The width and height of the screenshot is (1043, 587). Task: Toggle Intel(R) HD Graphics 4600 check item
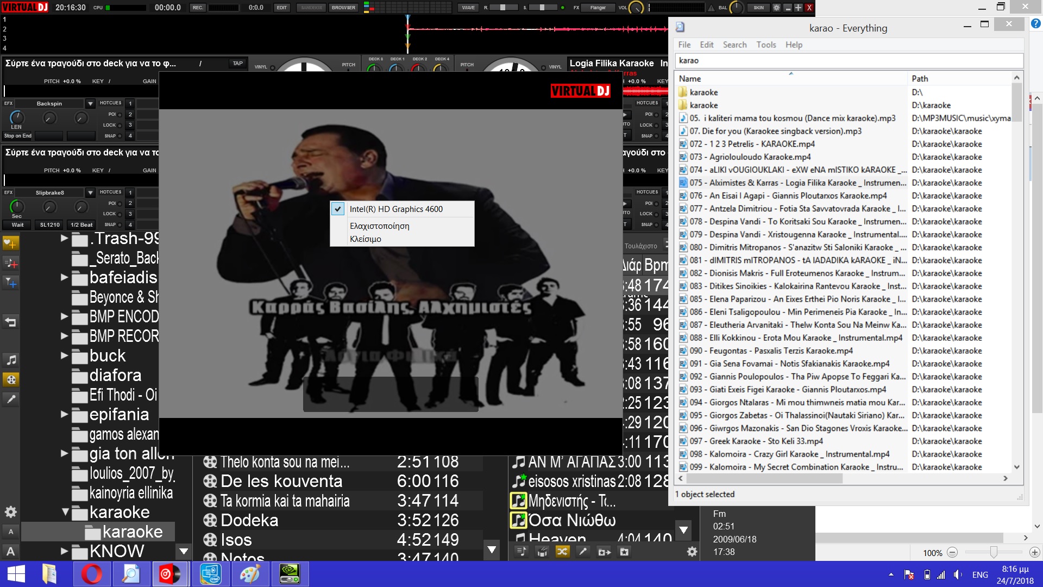(395, 209)
